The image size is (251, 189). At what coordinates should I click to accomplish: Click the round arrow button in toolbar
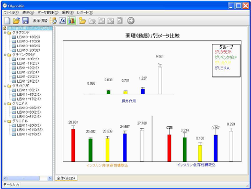click(x=131, y=21)
